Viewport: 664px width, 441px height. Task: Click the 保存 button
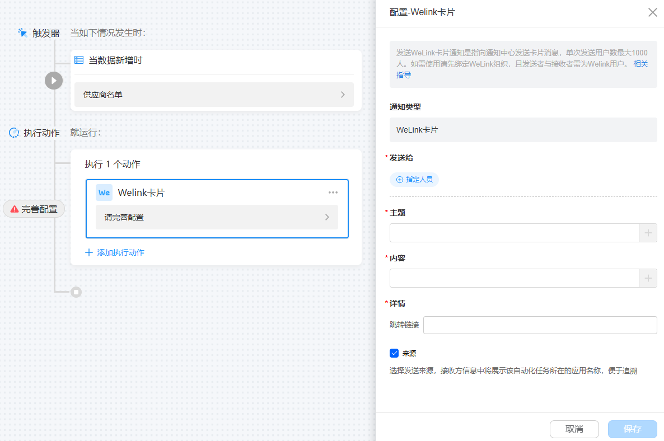coord(632,429)
